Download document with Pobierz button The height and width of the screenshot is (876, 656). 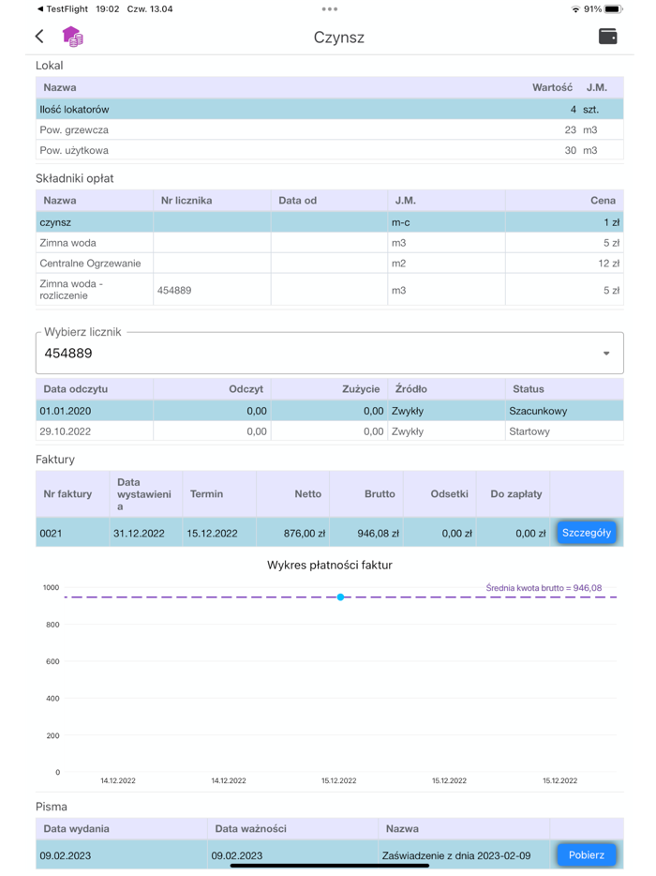587,854
